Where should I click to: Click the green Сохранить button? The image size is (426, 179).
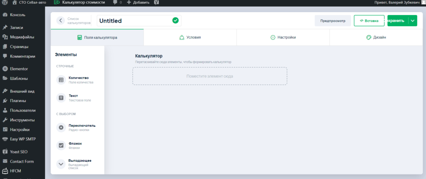tap(398, 21)
